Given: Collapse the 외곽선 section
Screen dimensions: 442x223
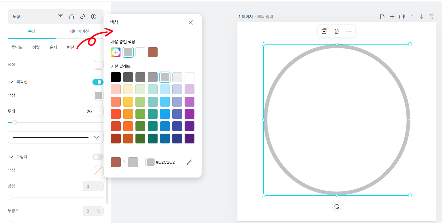Looking at the screenshot, I should coord(11,82).
